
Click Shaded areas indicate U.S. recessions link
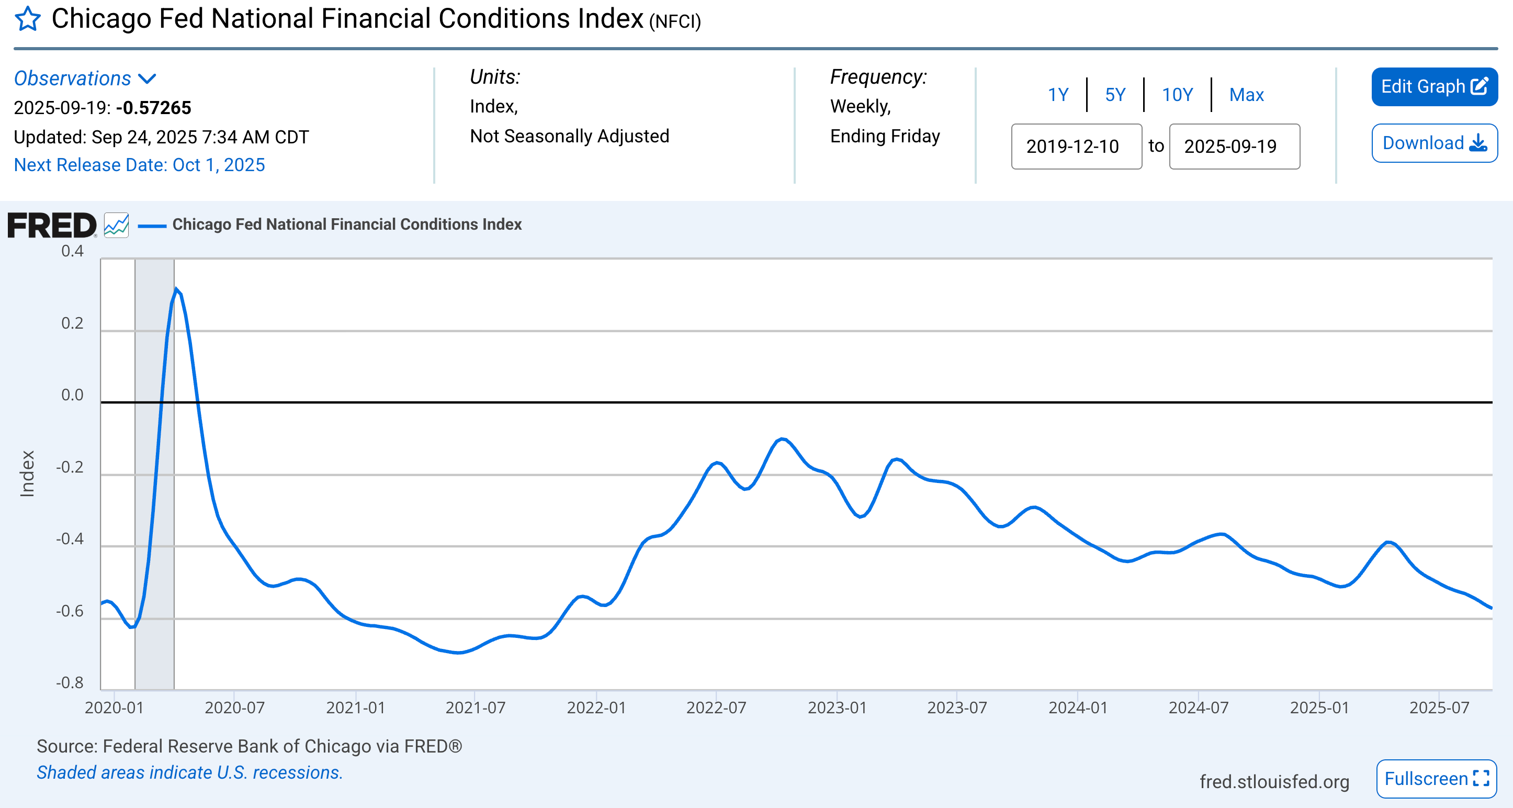tap(189, 772)
